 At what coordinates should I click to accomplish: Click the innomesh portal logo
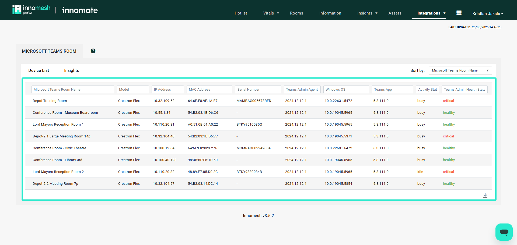point(31,10)
